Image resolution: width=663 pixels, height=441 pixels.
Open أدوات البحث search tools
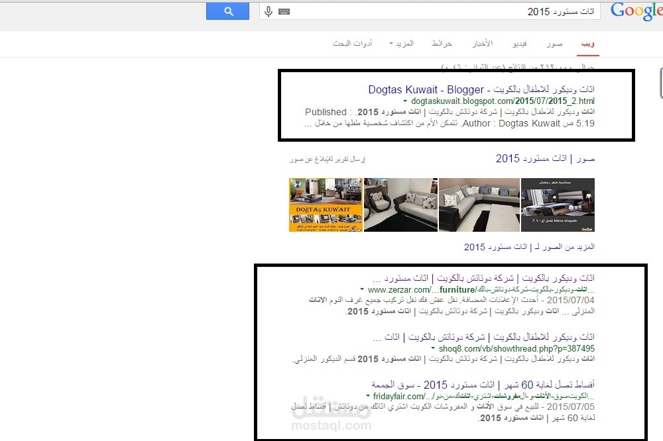click(353, 44)
